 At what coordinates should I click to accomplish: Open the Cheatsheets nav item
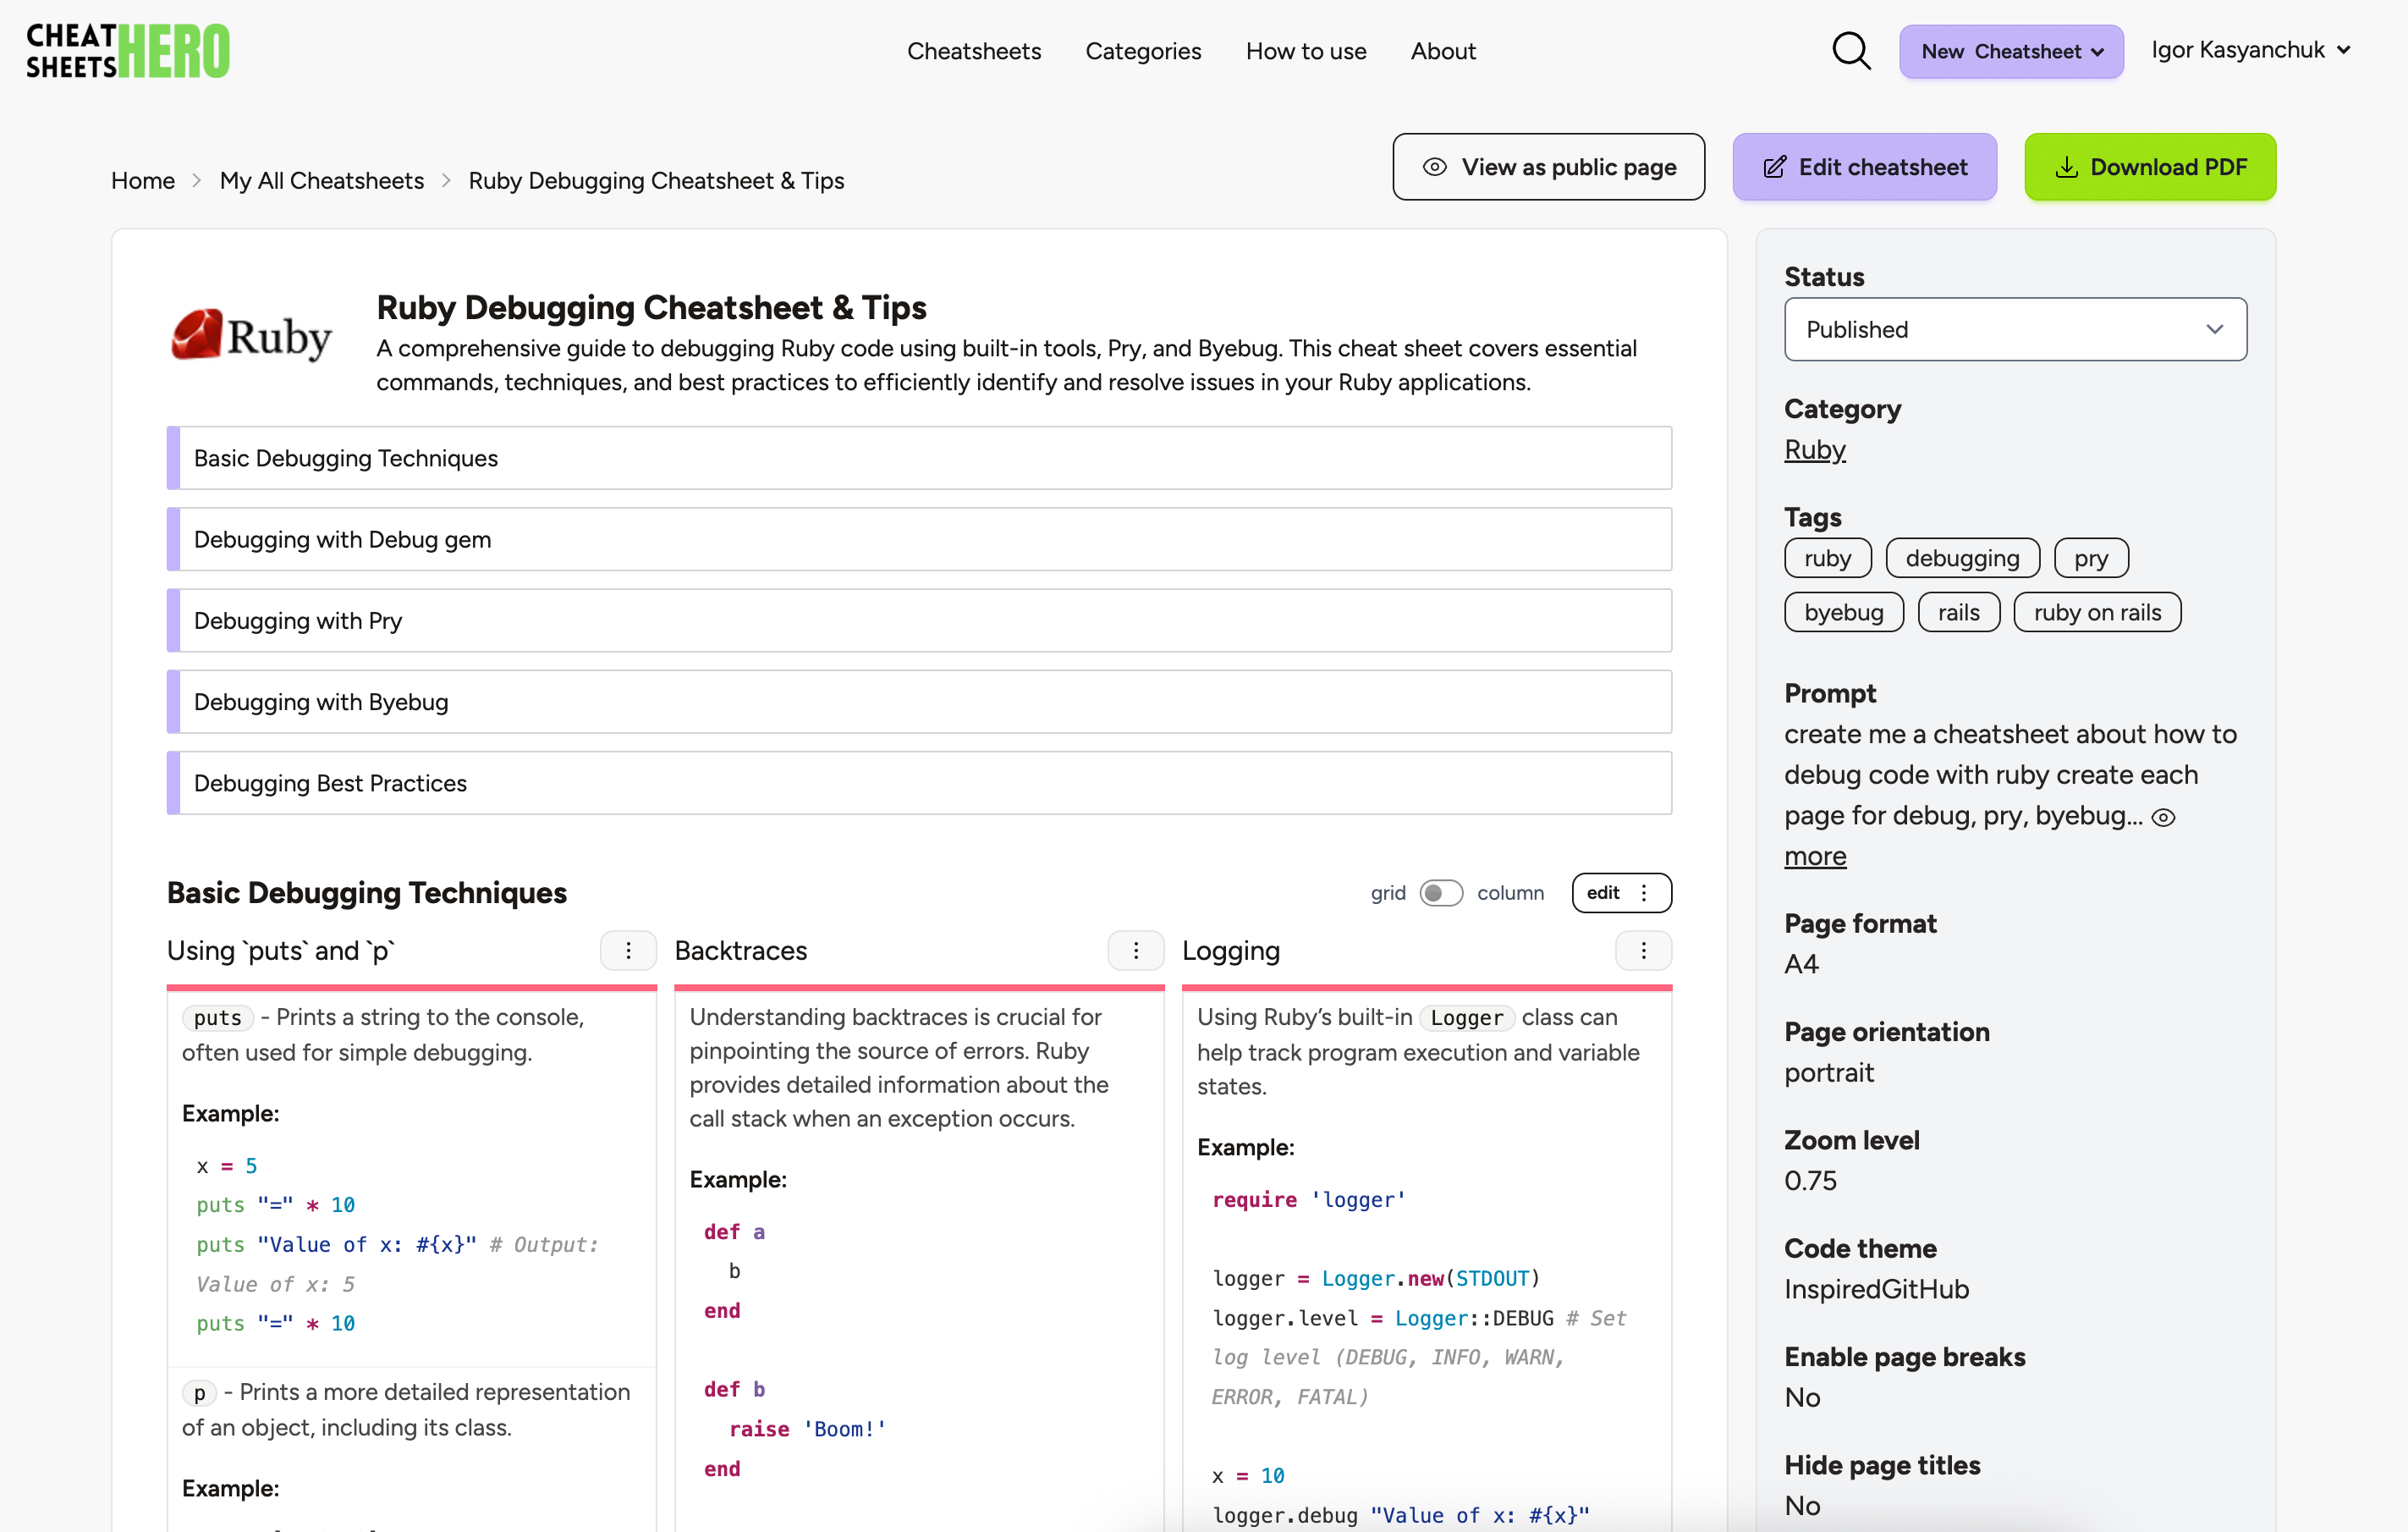(974, 51)
